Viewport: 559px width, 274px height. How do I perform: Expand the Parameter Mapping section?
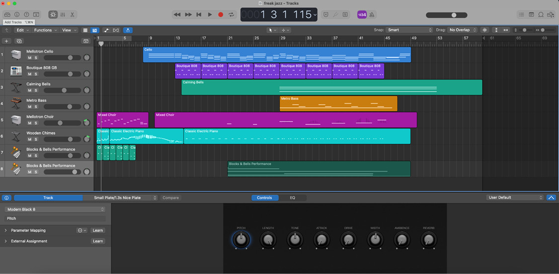6,230
